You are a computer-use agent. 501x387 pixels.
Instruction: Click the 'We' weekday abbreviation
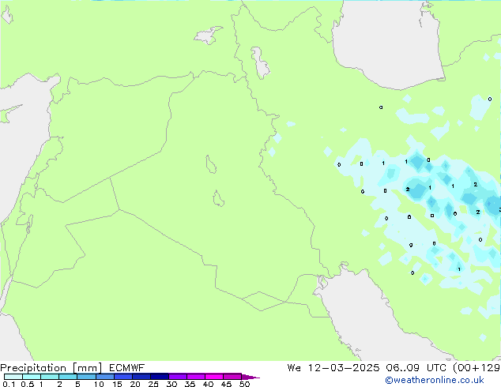tap(294, 368)
